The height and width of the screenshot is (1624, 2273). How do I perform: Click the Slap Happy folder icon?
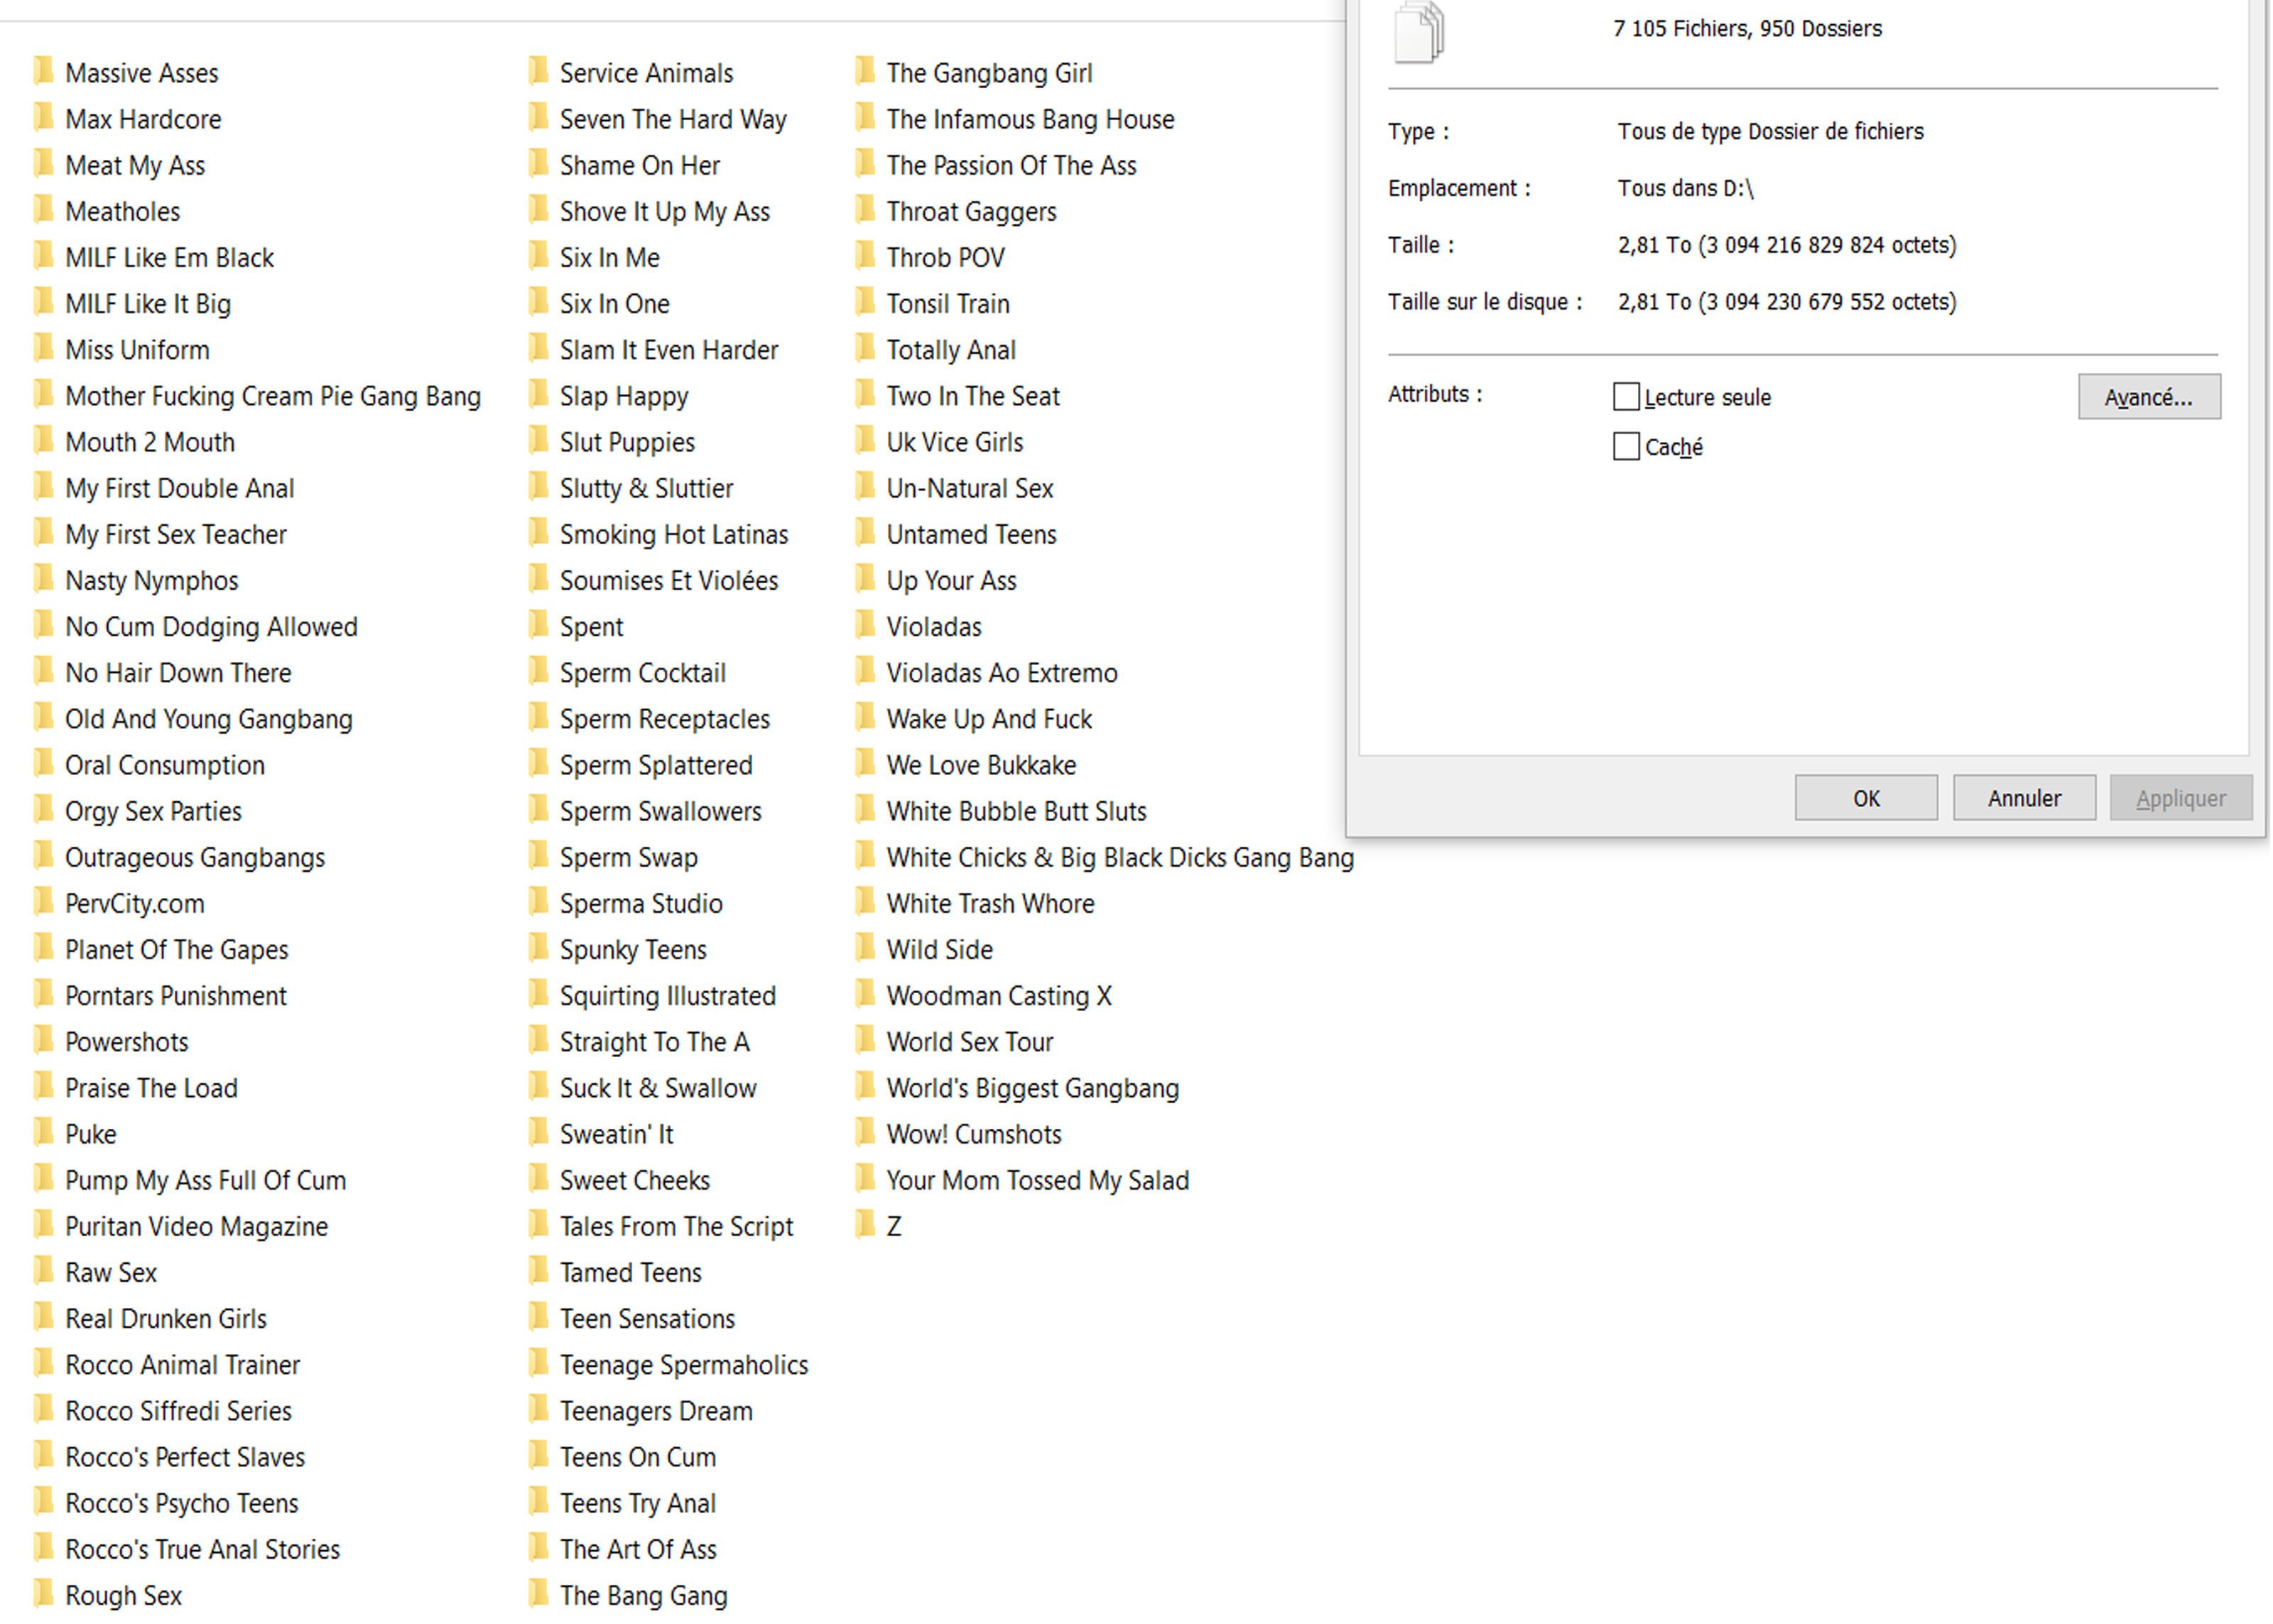(538, 395)
